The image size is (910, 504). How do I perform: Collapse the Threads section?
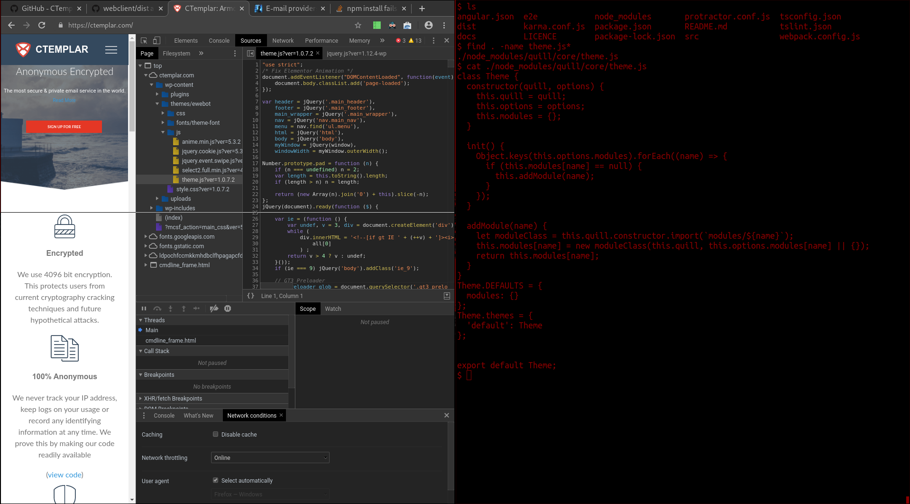[141, 320]
